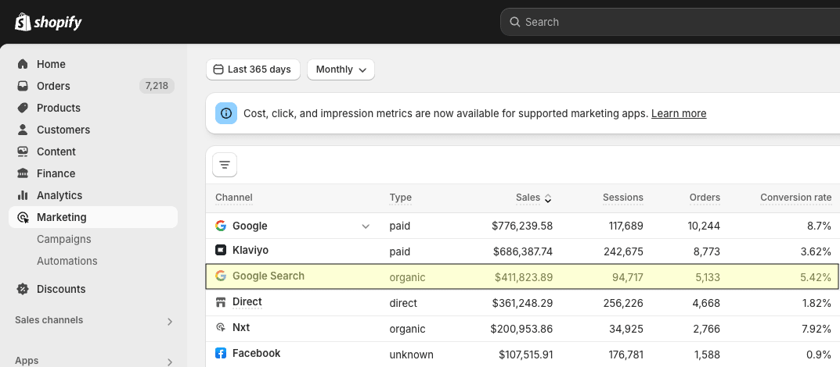
Task: Click the Google logo in paid row
Action: click(x=221, y=226)
